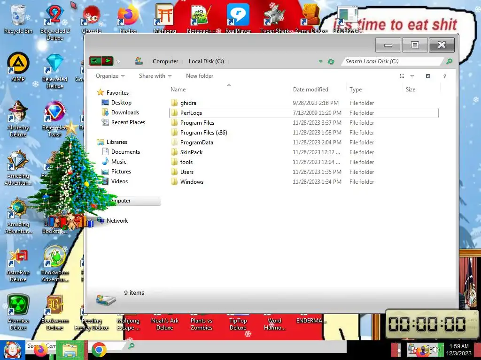This screenshot has width=481, height=360.
Task: Launch Typer Shark from the desktop
Action: pos(274,18)
